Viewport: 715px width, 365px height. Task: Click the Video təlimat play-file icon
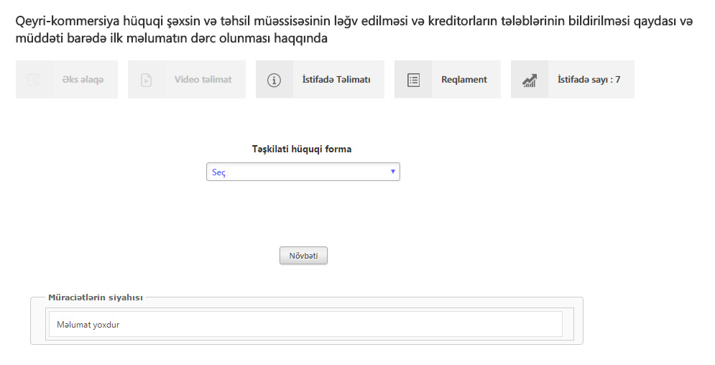point(147,80)
